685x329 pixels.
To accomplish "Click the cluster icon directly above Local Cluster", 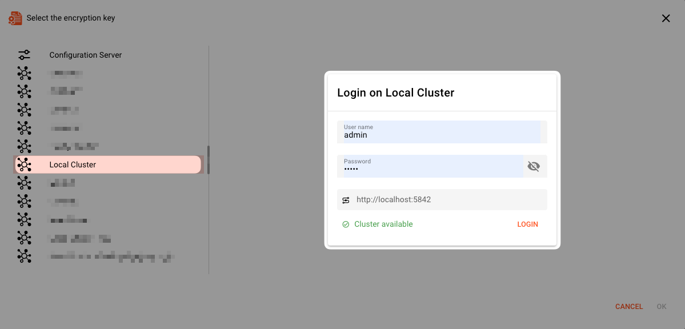I will point(25,146).
